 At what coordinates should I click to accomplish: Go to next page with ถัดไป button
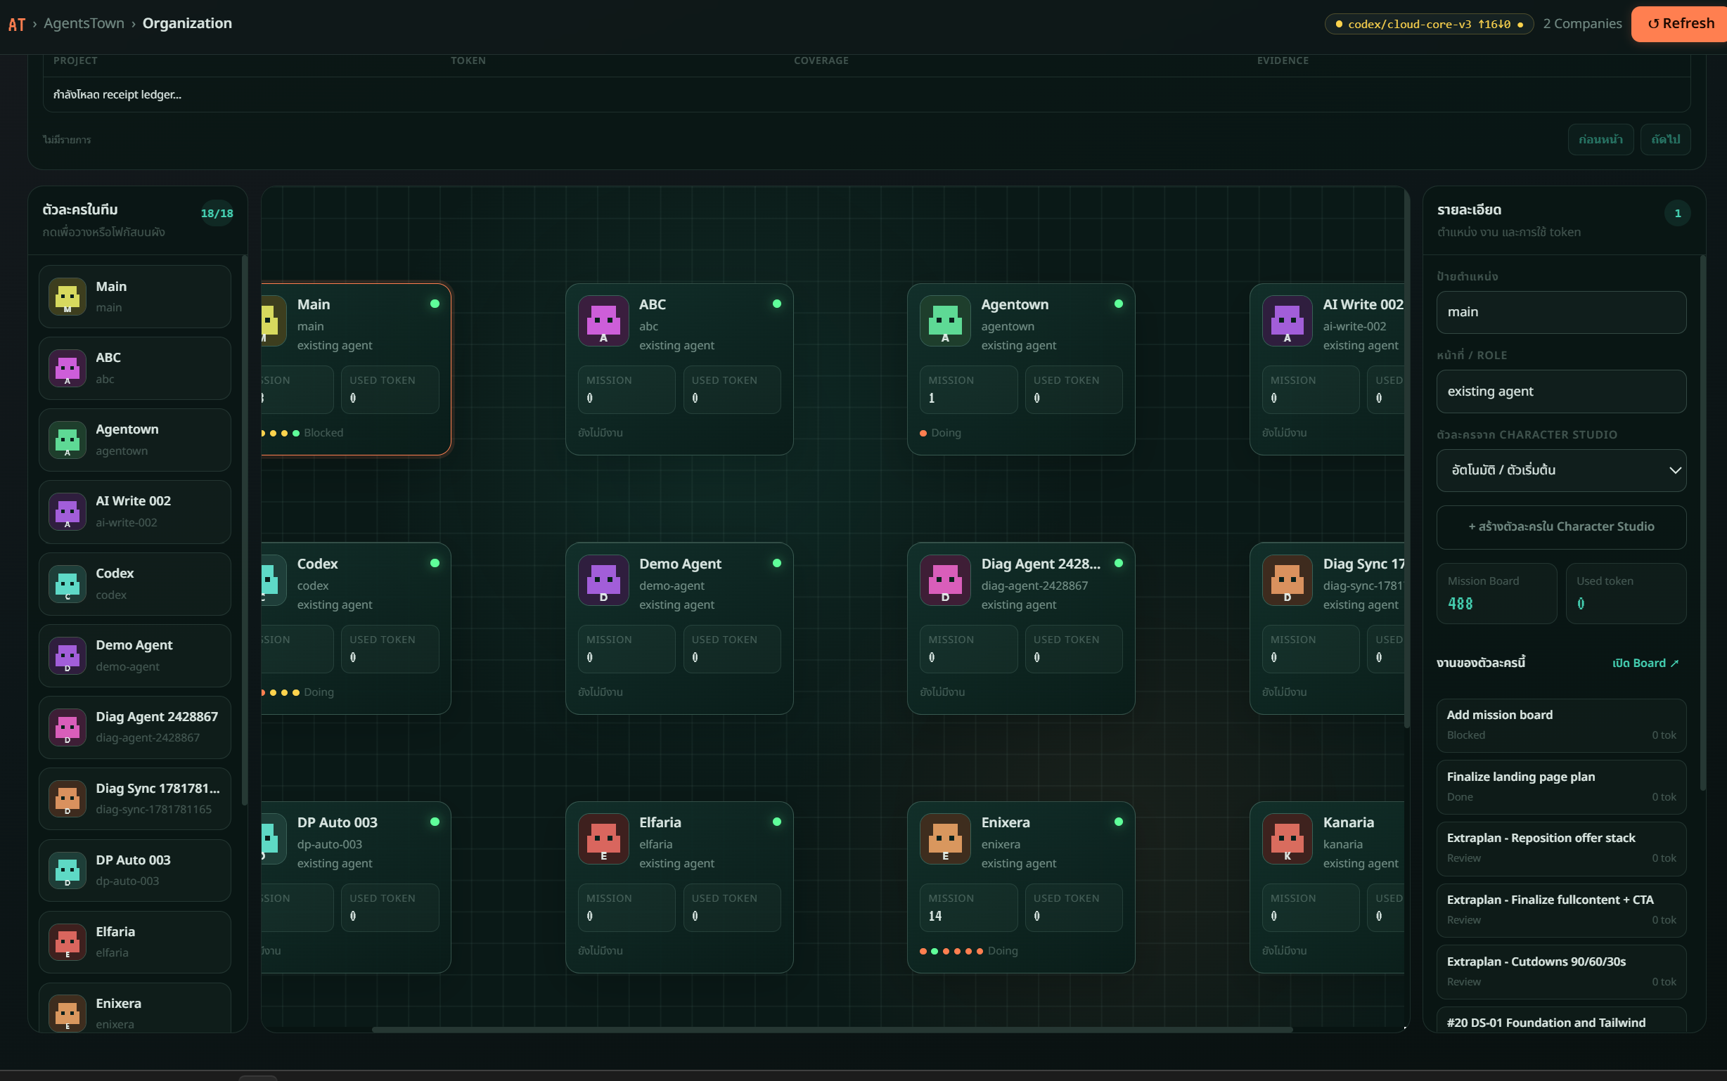(x=1666, y=139)
